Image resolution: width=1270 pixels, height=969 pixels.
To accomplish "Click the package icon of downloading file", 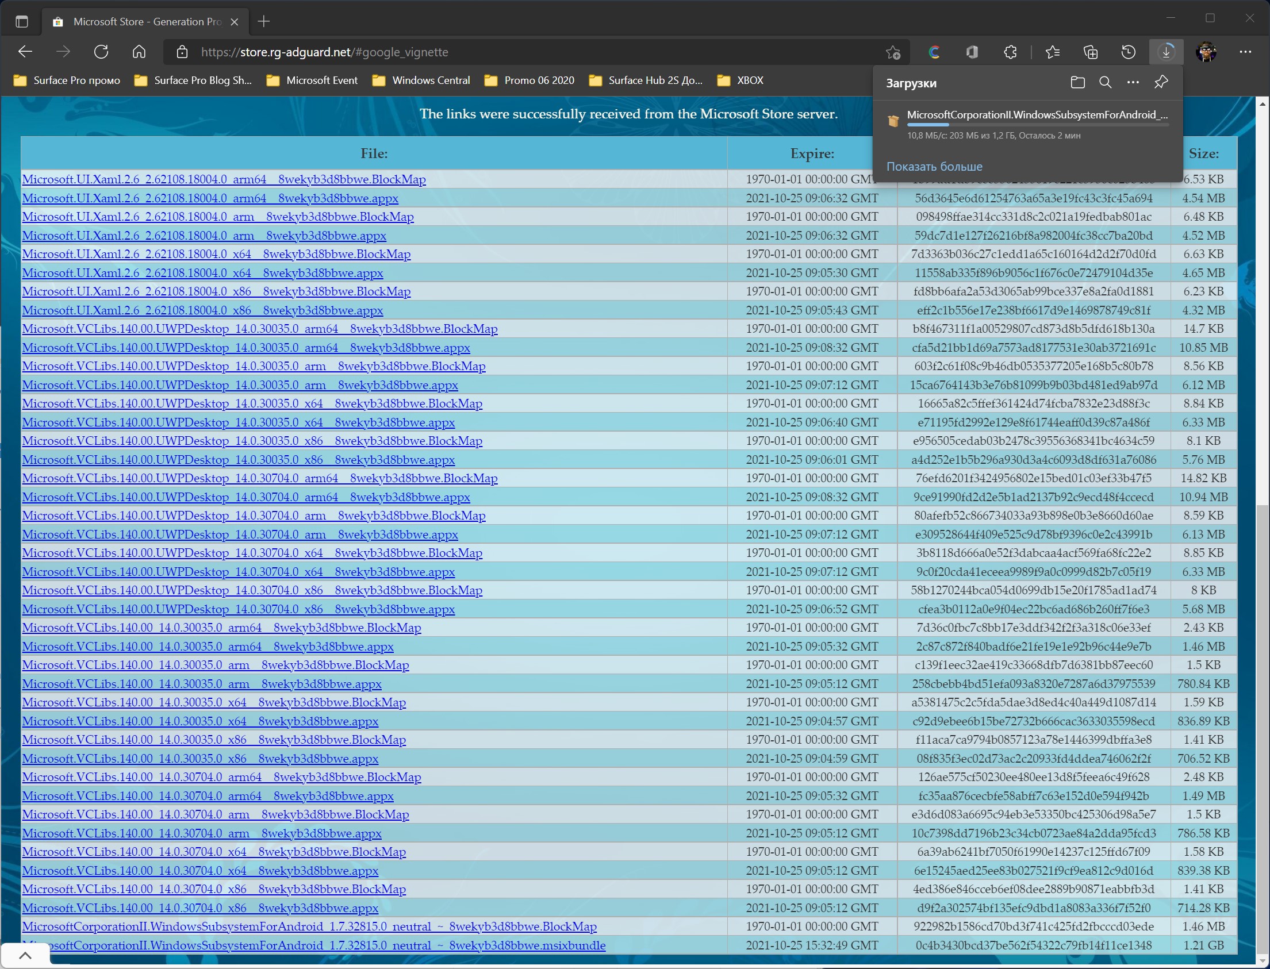I will (893, 121).
